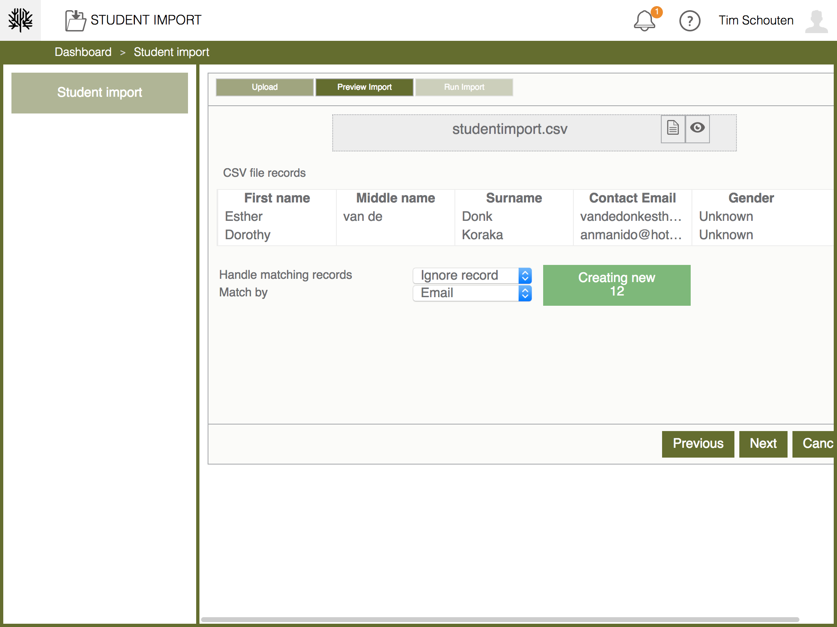Click the document icon beside studentimport.csv
This screenshot has width=837, height=627.
pyautogui.click(x=673, y=128)
